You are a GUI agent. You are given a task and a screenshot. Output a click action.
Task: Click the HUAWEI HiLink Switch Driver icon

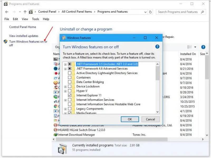pyautogui.click(x=56, y=130)
